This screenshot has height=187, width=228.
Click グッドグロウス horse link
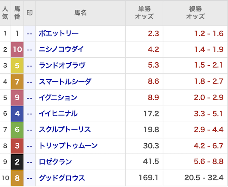pyautogui.click(x=61, y=178)
